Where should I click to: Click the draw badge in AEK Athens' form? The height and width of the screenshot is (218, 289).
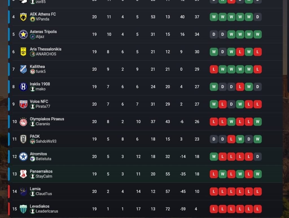257,17
